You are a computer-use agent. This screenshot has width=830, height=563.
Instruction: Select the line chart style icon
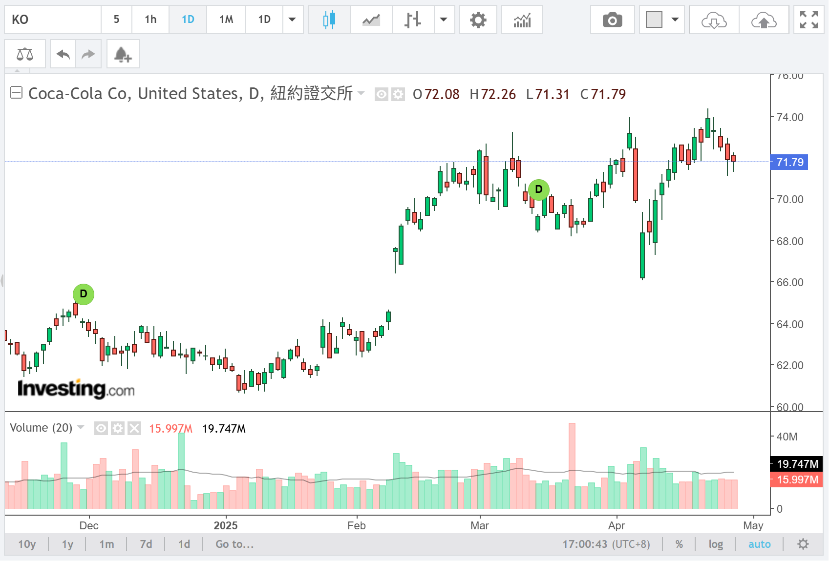tap(371, 20)
